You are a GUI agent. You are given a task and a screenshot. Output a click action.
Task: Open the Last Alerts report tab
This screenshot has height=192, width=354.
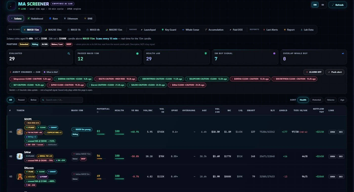coord(270,30)
